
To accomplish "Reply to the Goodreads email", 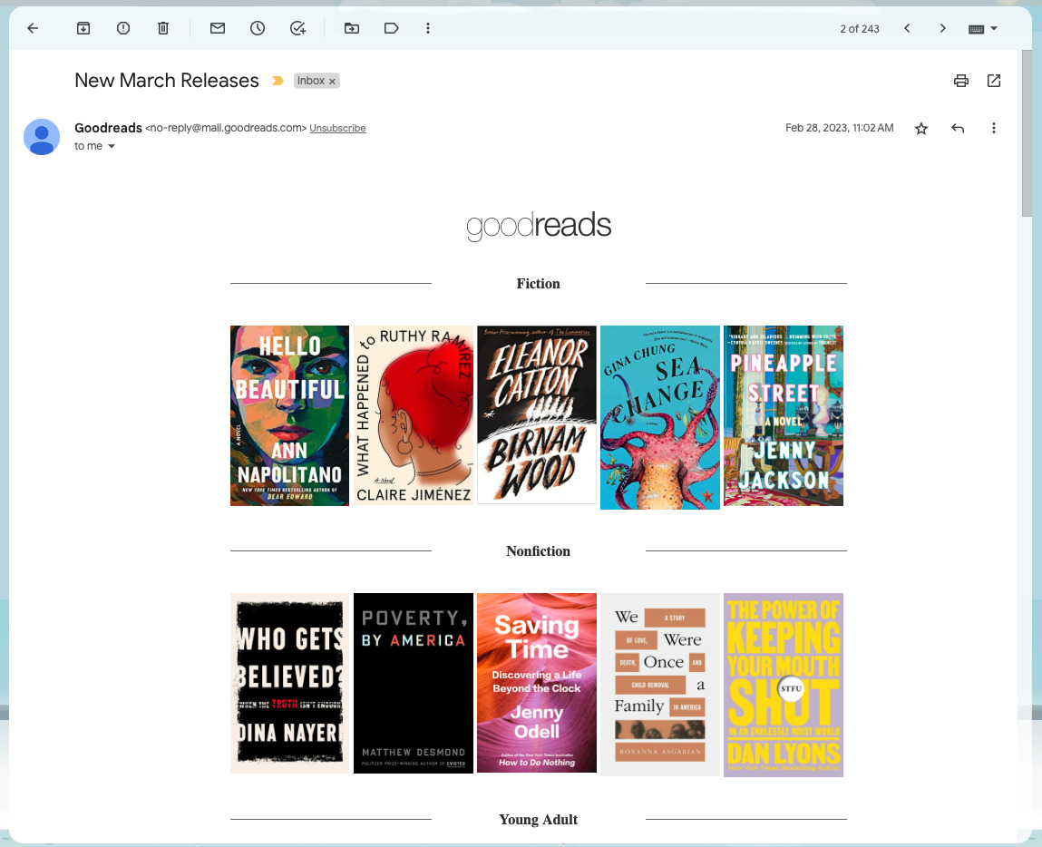I will click(958, 129).
